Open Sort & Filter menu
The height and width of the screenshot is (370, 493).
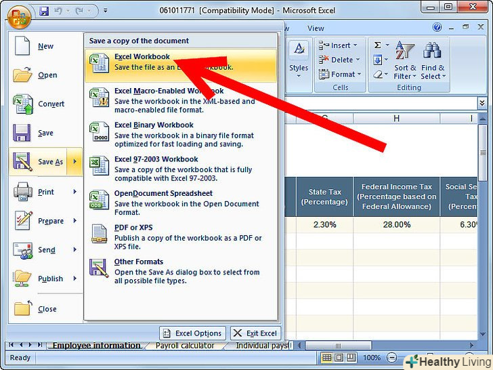pyautogui.click(x=405, y=60)
